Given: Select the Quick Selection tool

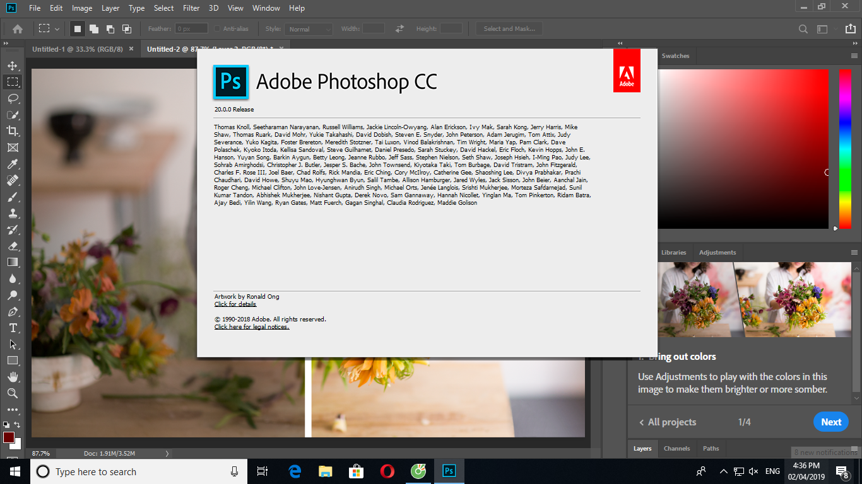Looking at the screenshot, I should pyautogui.click(x=13, y=115).
